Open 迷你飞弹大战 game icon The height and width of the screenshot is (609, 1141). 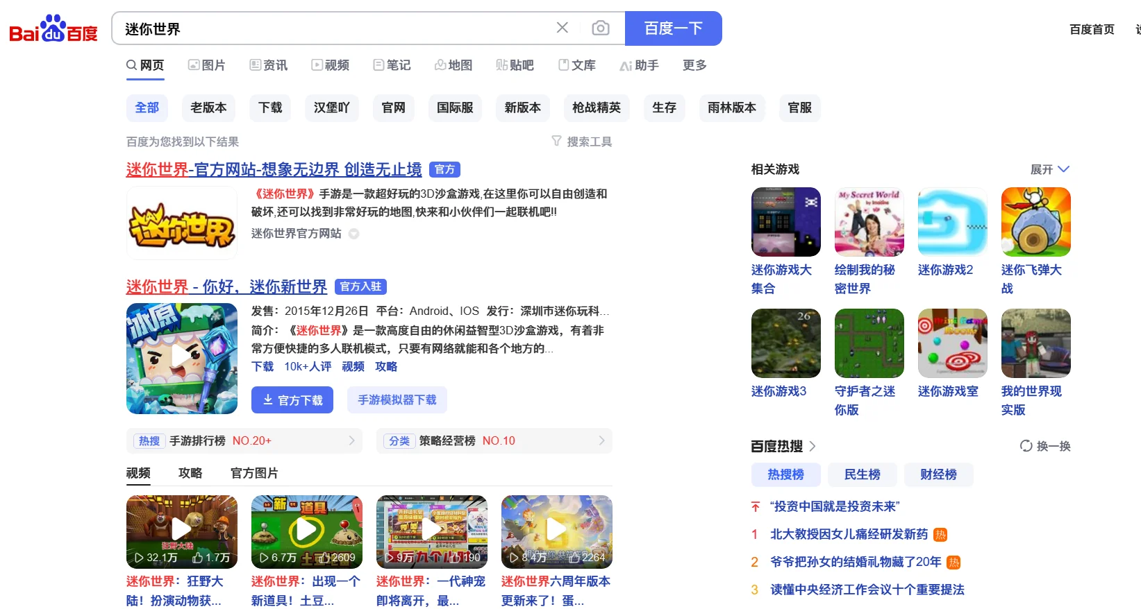[x=1036, y=222]
